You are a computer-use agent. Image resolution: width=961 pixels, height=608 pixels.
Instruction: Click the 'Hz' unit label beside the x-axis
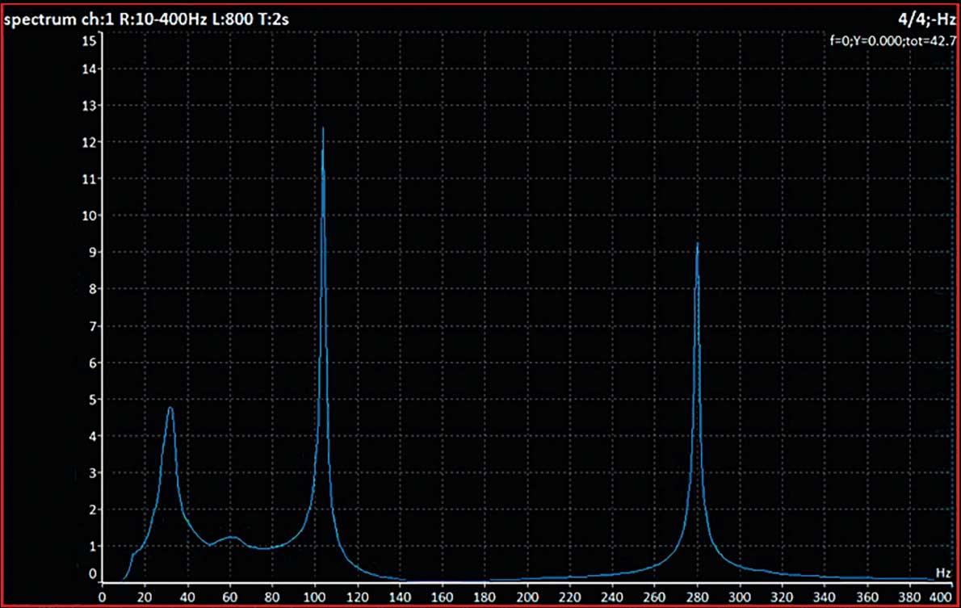point(942,572)
